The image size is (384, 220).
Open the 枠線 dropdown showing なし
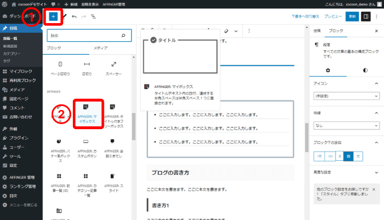pyautogui.click(x=347, y=126)
